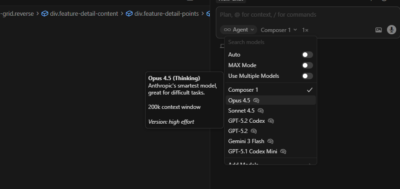Turn on MAX Mode switch
Screen dimensions: 400x189
(x=307, y=65)
